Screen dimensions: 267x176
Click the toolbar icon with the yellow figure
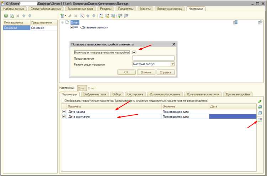107,16
